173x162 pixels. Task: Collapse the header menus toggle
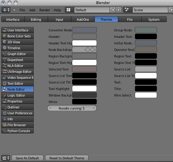[14, 10]
